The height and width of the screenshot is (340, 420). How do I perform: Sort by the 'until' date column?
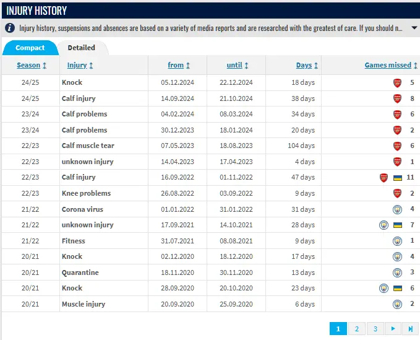tap(238, 65)
